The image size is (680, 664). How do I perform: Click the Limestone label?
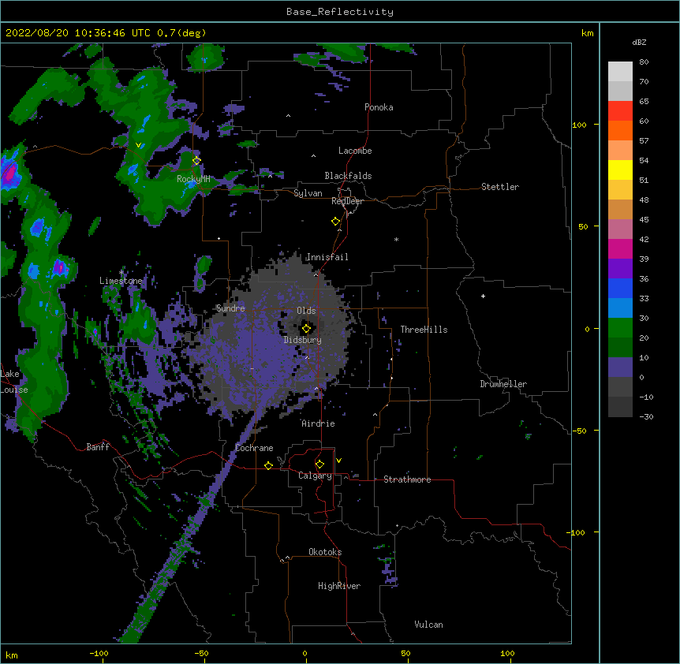pyautogui.click(x=121, y=281)
